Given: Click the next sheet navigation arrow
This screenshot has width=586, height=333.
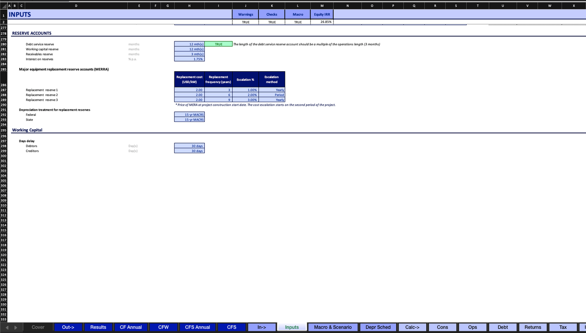Looking at the screenshot, I should pos(16,327).
